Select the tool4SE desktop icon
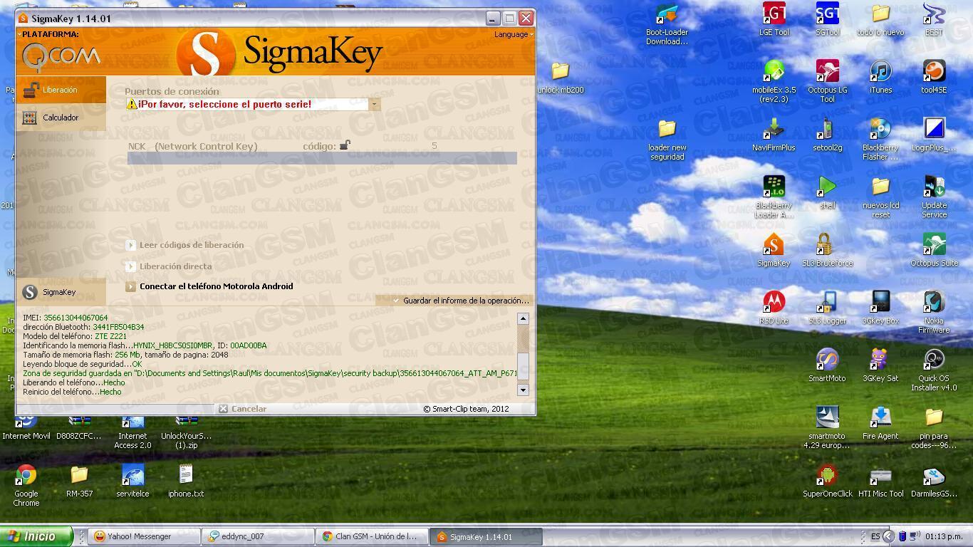Viewport: 973px width, 547px height. (x=934, y=78)
